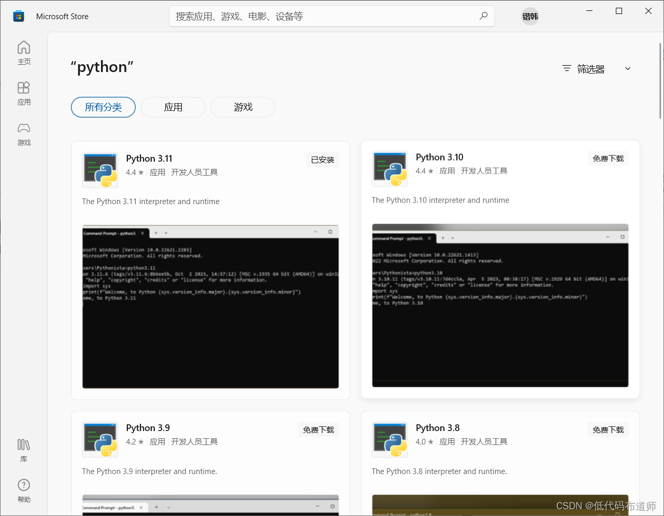Click 免费下载 for Python 3.8
This screenshot has height=516, width=664.
608,430
